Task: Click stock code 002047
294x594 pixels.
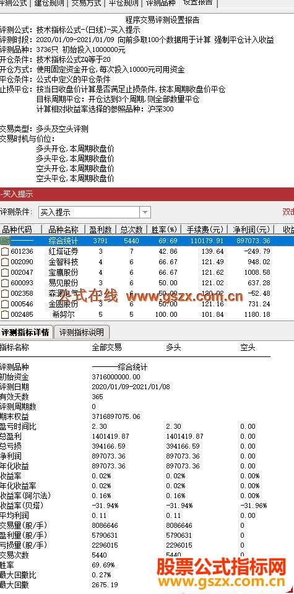Action: point(22,272)
